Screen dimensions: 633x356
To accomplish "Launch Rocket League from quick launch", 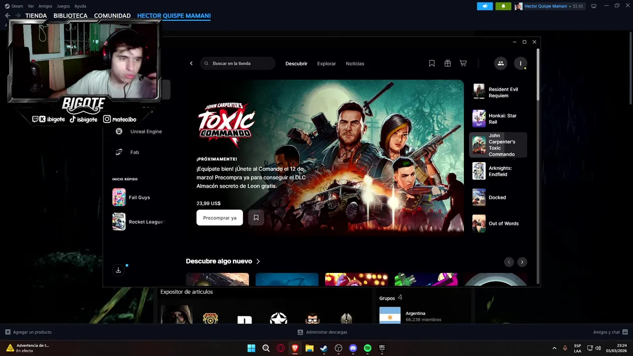I will click(x=138, y=222).
